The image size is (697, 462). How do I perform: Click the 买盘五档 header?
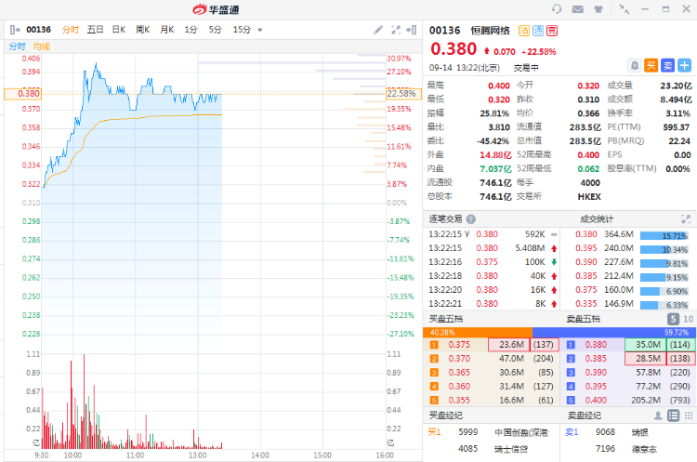[446, 319]
